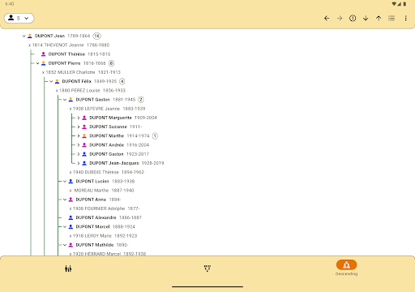Expand the DUPONT Andrée node
Viewport: 415px width, 292px height.
(79, 145)
